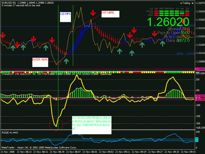The image size is (205, 154).
Task: Click the 21 Nov 09:03 time label
Action: pos(106,152)
